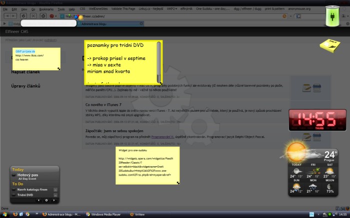
Task: Click the yellow sticky notepad widget icon
Action: point(330,45)
